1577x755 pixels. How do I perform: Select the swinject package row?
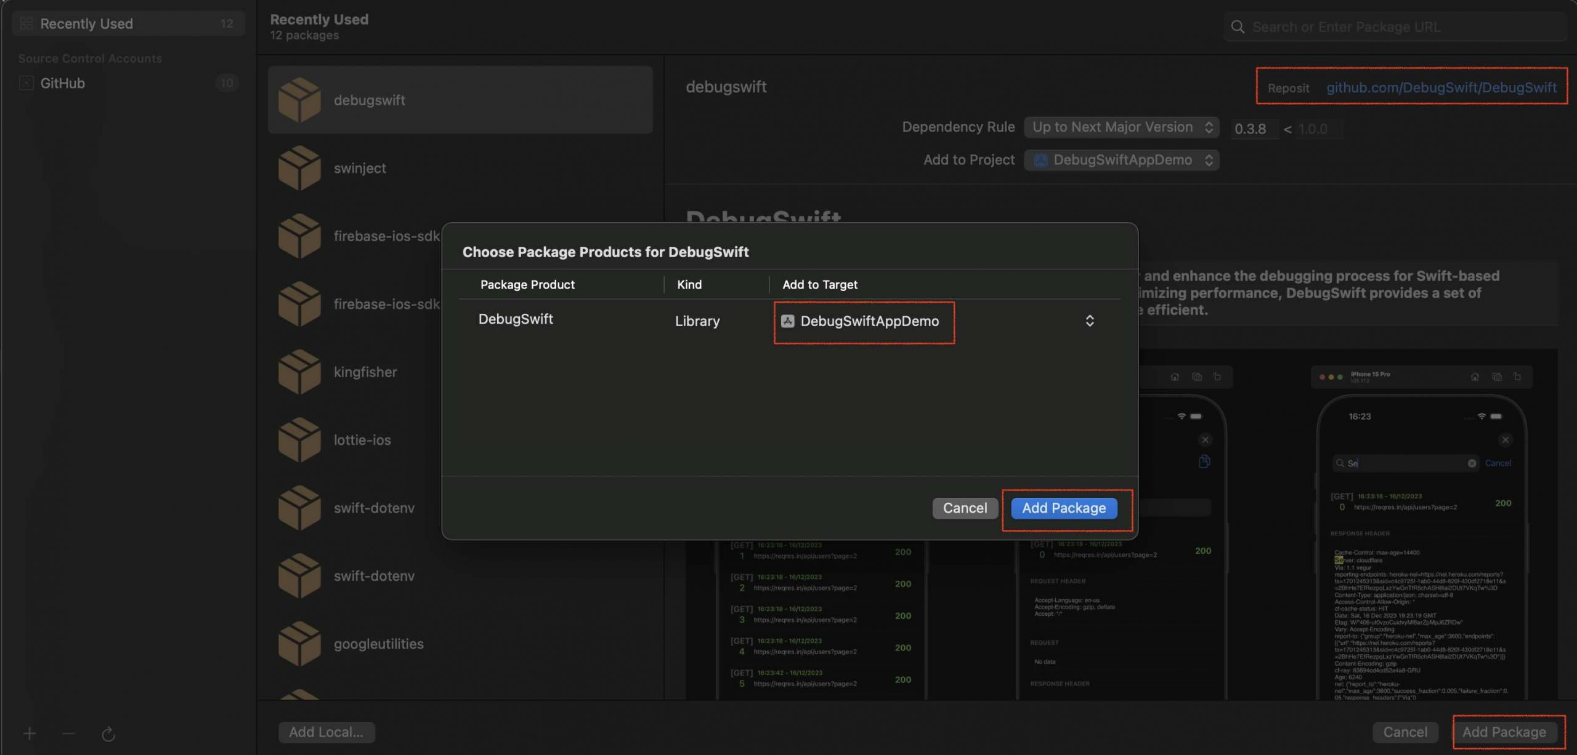[460, 168]
